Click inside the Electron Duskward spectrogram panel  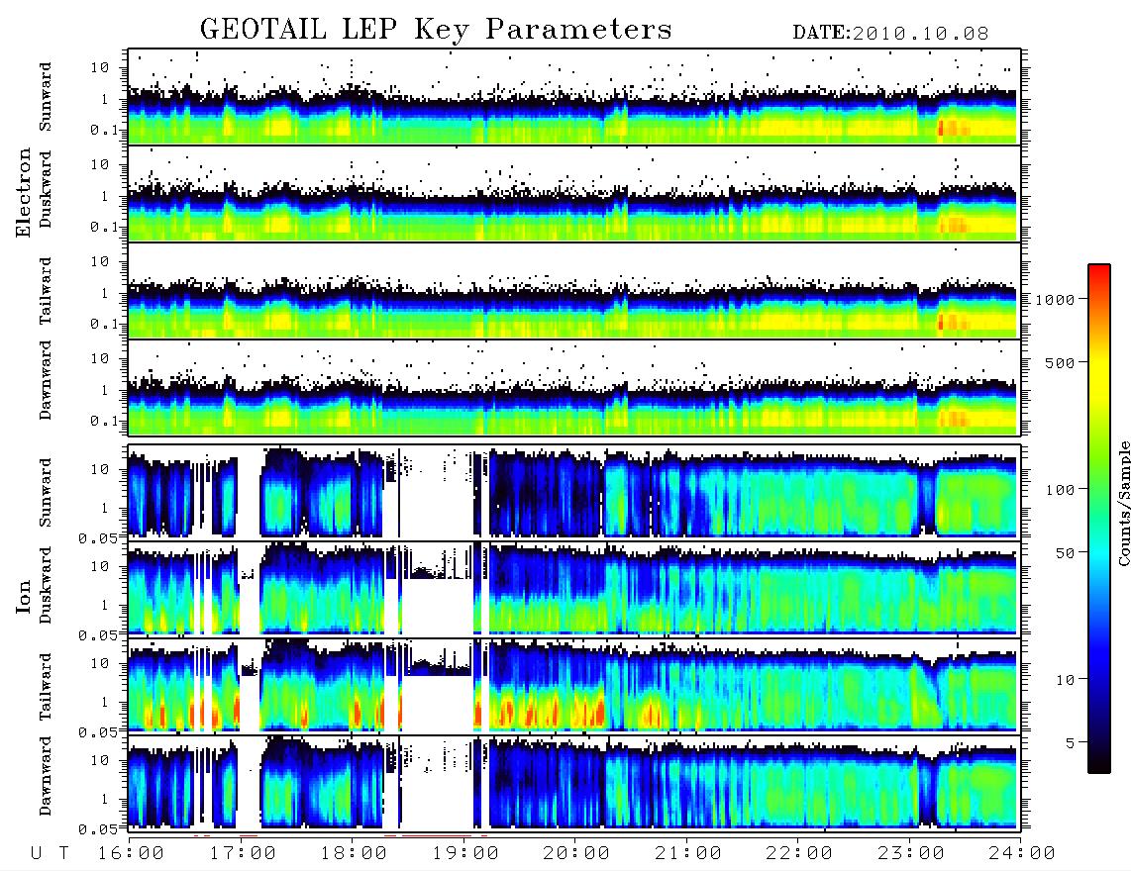[x=574, y=193]
